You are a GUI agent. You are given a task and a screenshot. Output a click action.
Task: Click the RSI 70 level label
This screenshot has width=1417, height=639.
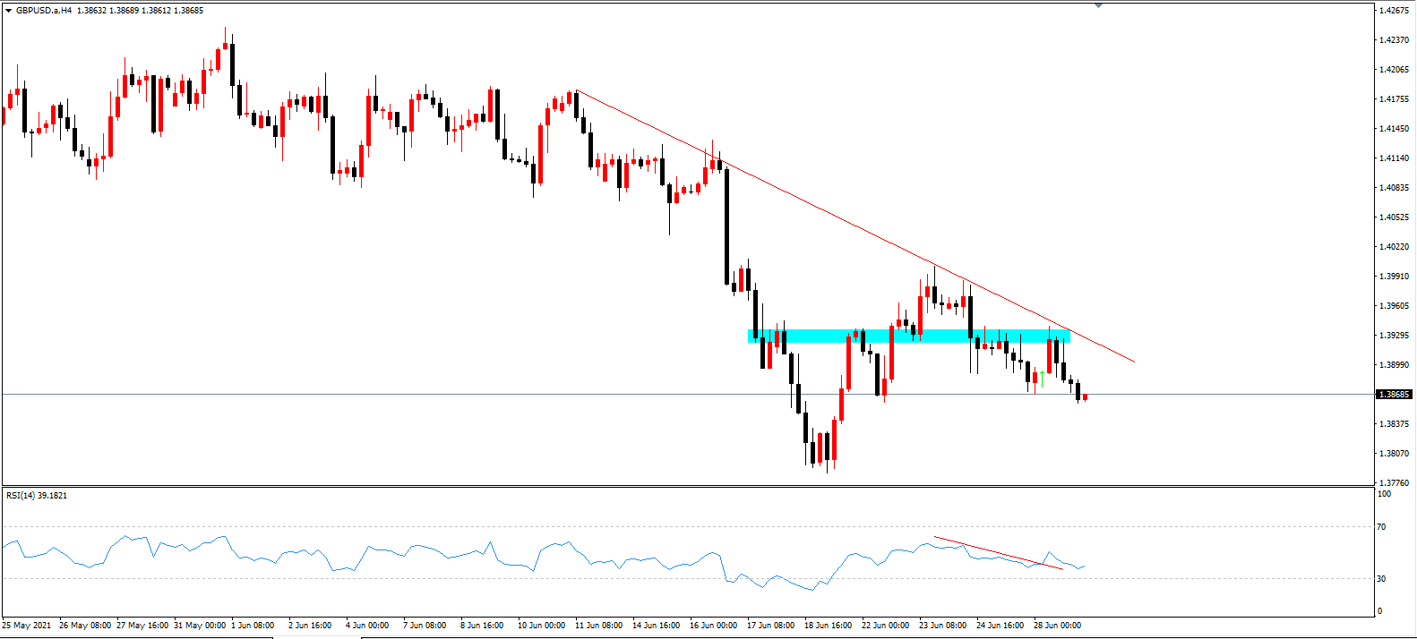[x=1381, y=527]
